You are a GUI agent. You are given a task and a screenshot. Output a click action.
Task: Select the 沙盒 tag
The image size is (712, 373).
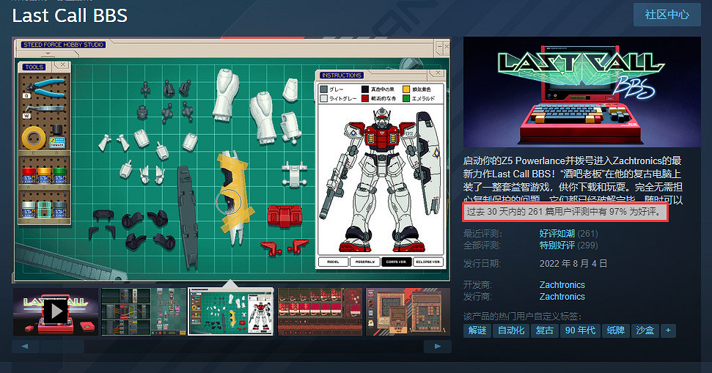tap(645, 330)
